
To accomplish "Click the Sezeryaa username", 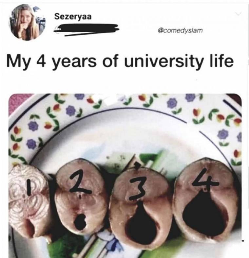I will [73, 17].
